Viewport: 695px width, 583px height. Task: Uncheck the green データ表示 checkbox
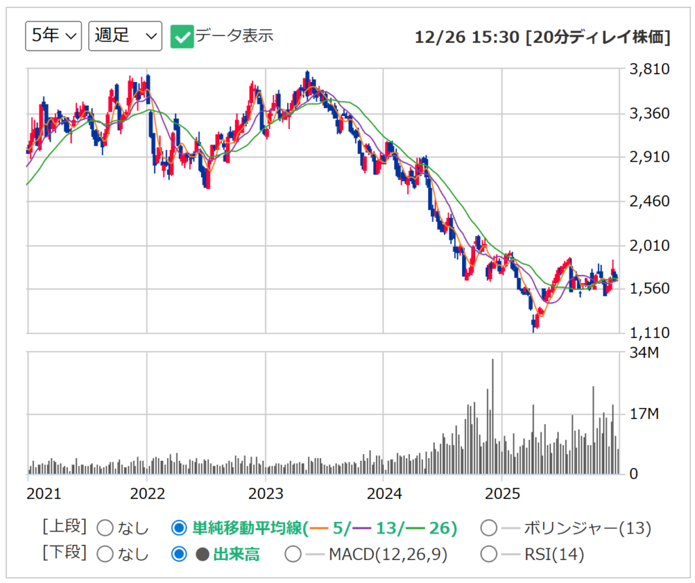[x=182, y=37]
